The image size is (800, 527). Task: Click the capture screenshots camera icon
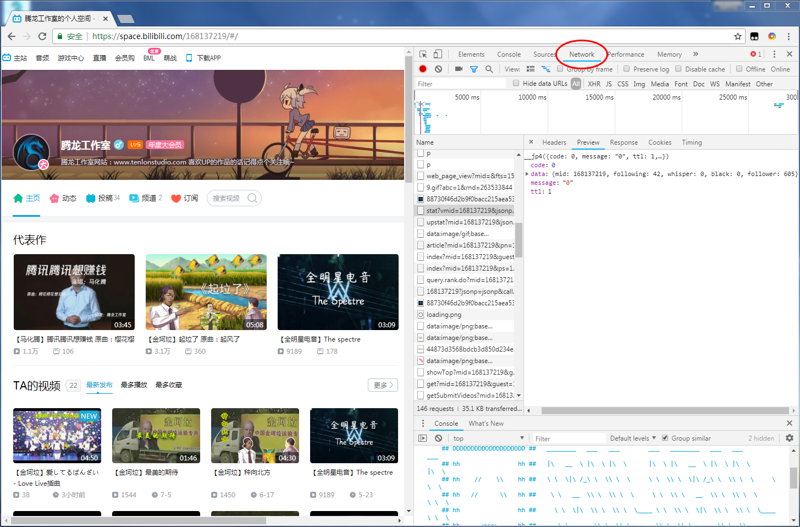click(459, 69)
